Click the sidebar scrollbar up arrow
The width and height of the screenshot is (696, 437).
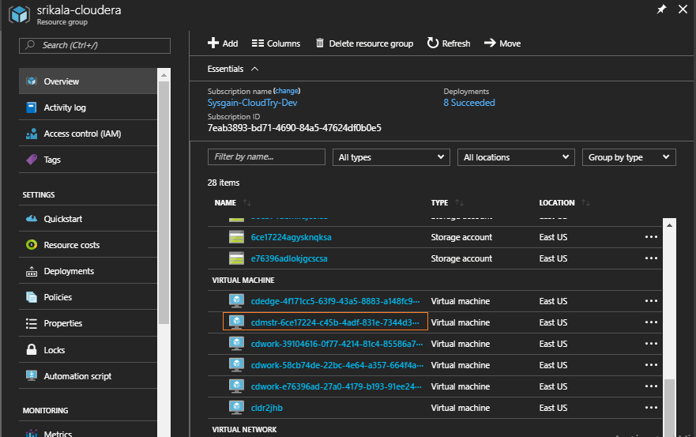click(164, 75)
